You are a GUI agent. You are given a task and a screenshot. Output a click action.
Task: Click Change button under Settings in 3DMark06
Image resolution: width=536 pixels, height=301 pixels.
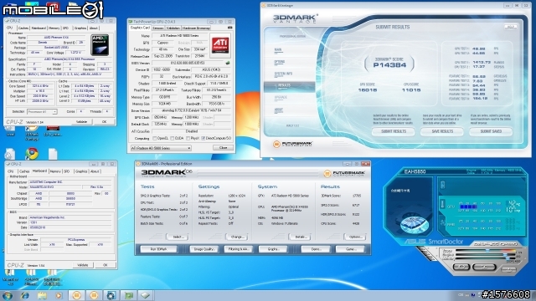[236, 237]
